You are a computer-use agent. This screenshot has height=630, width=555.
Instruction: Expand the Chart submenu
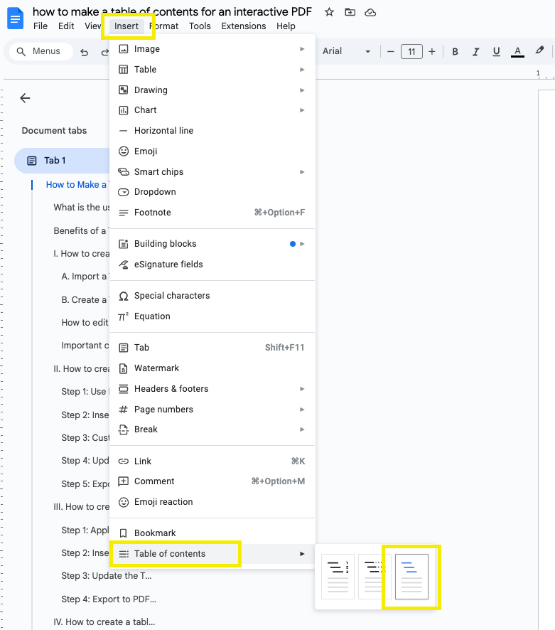pyautogui.click(x=212, y=110)
